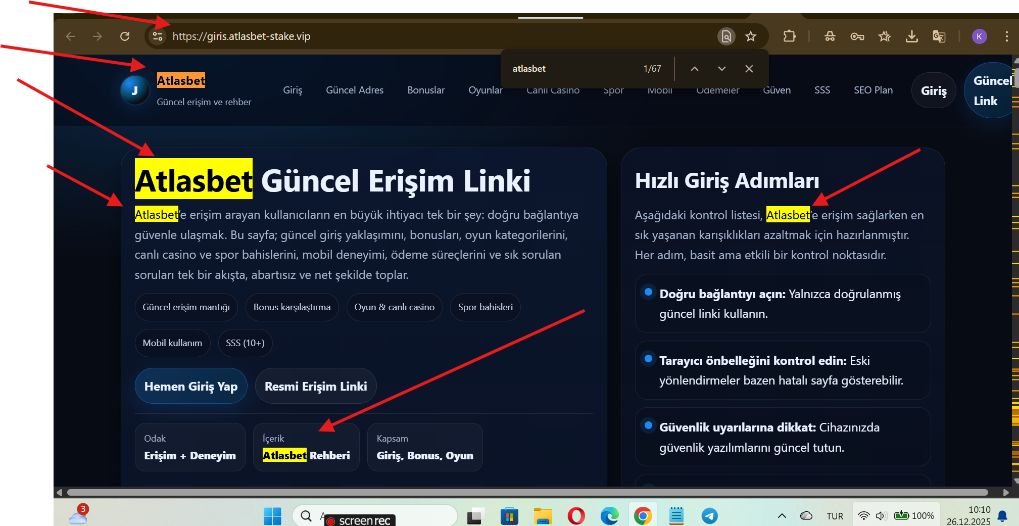Click the Google Translate icon
The image size is (1019, 526).
pyautogui.click(x=939, y=36)
